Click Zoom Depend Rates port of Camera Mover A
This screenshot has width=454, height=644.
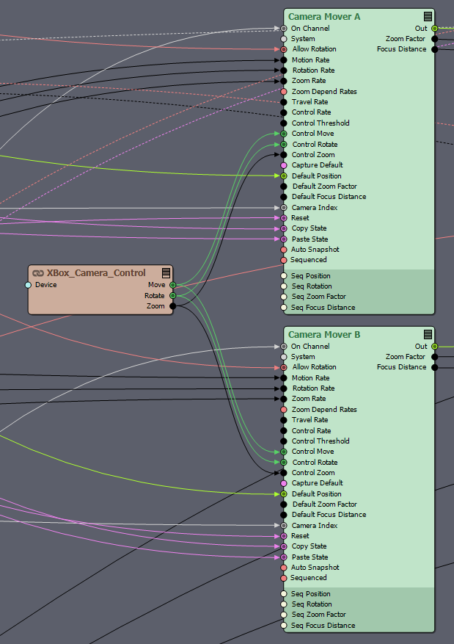tap(283, 92)
